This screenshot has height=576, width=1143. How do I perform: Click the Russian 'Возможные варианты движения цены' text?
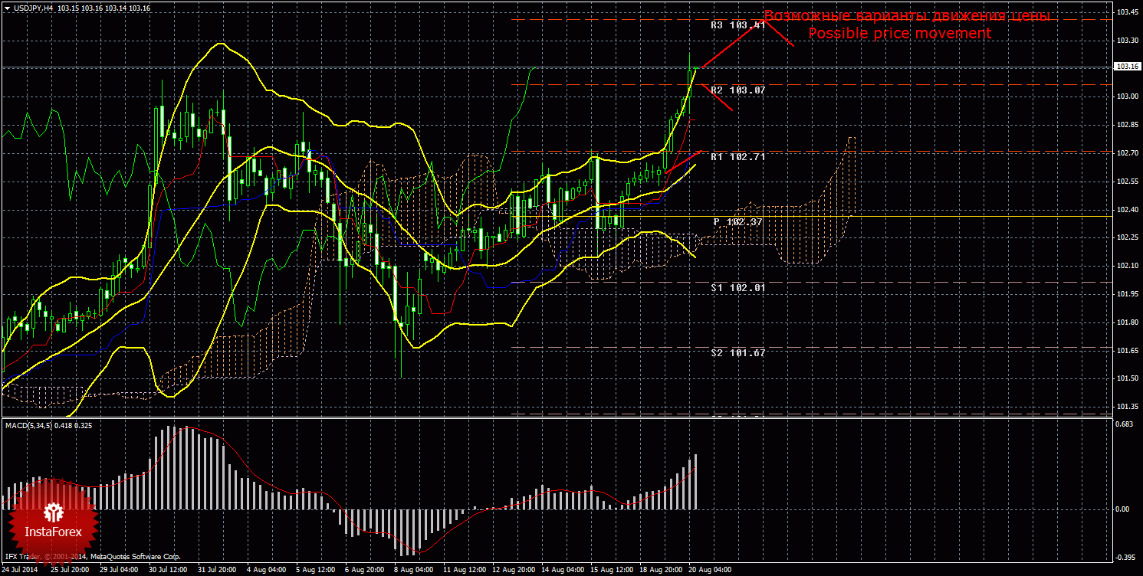(x=906, y=16)
